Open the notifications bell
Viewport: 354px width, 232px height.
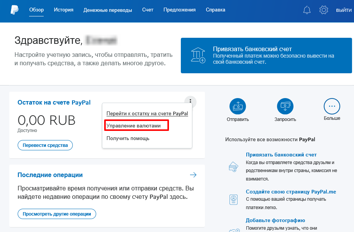pyautogui.click(x=307, y=10)
